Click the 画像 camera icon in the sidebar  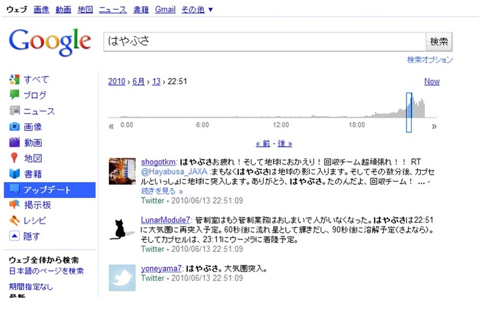click(x=14, y=126)
